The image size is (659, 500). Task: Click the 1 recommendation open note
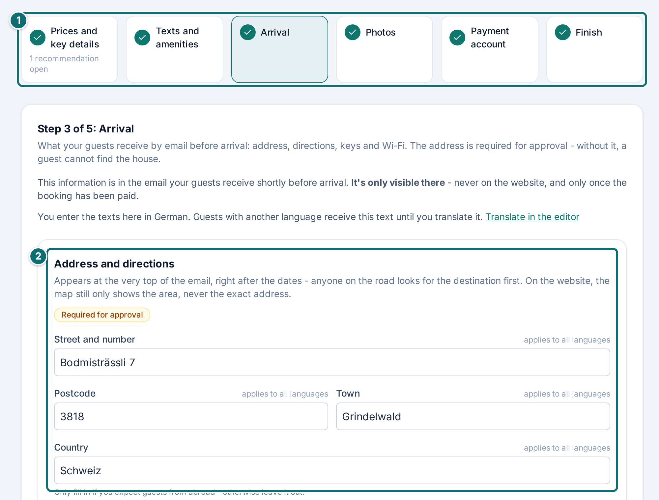[x=64, y=64]
